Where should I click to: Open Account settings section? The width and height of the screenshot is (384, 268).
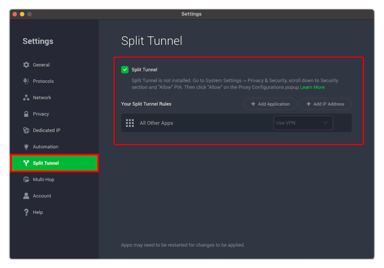click(54, 195)
